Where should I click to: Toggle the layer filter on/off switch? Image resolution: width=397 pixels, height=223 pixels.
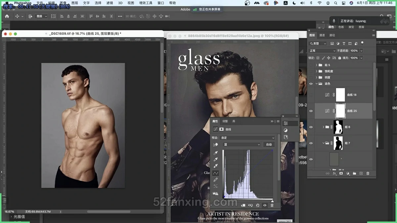pyautogui.click(x=362, y=43)
